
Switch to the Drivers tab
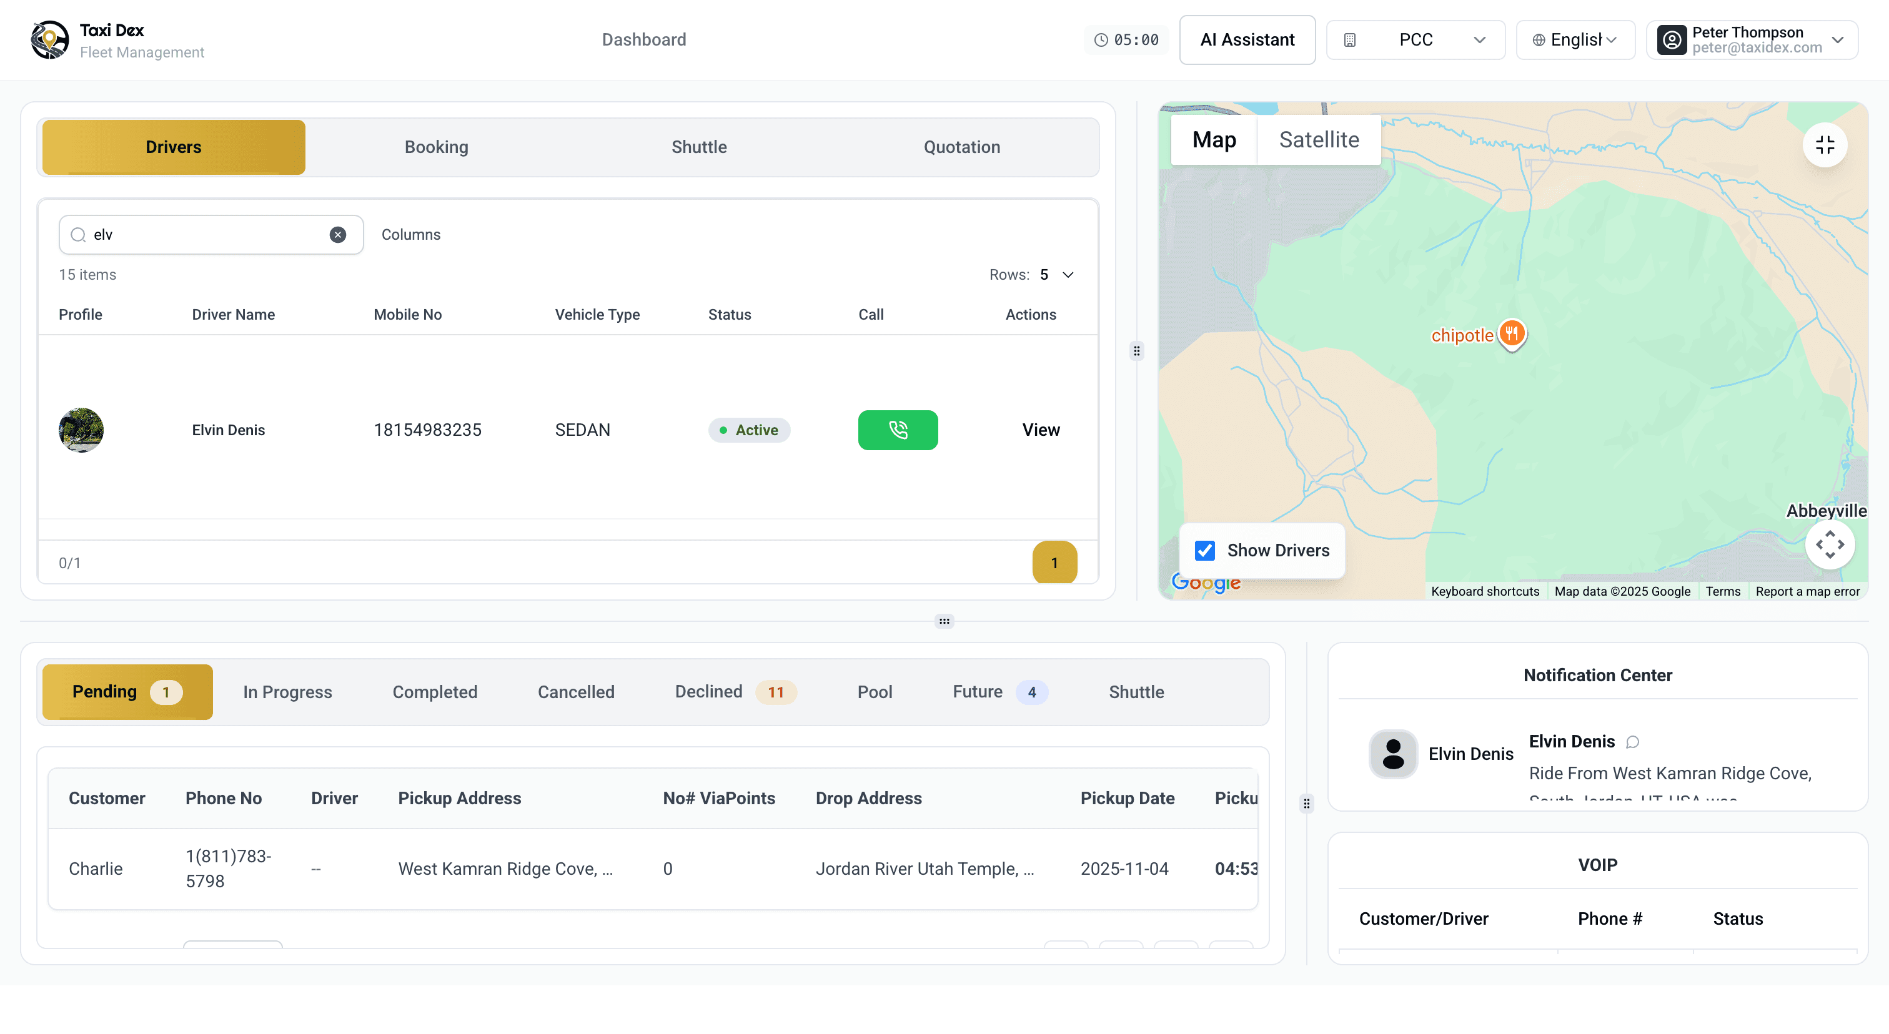click(x=174, y=147)
